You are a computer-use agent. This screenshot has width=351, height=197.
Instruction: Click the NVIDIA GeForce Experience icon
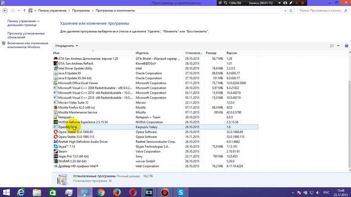coord(55,122)
